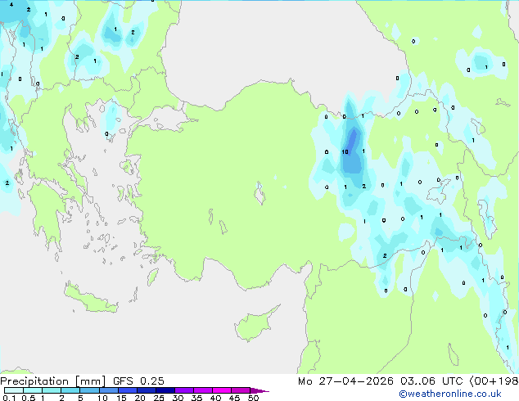This screenshot has width=519, height=401.
Task: Click the "(00+198" forecast offset text
Action: pos(494,381)
